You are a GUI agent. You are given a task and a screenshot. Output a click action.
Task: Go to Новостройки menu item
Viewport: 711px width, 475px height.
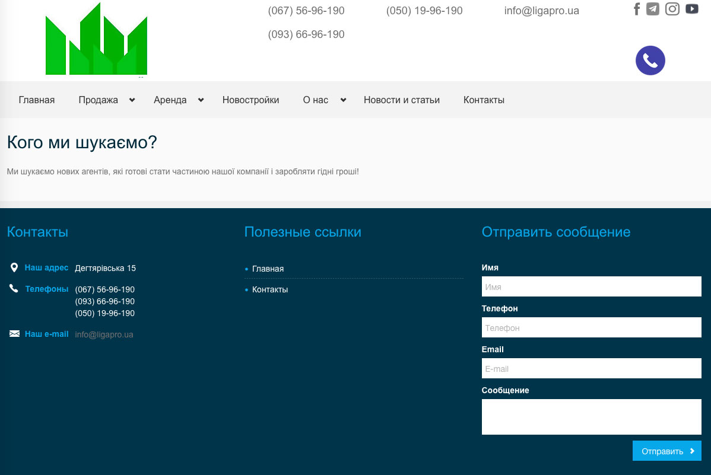tap(250, 100)
